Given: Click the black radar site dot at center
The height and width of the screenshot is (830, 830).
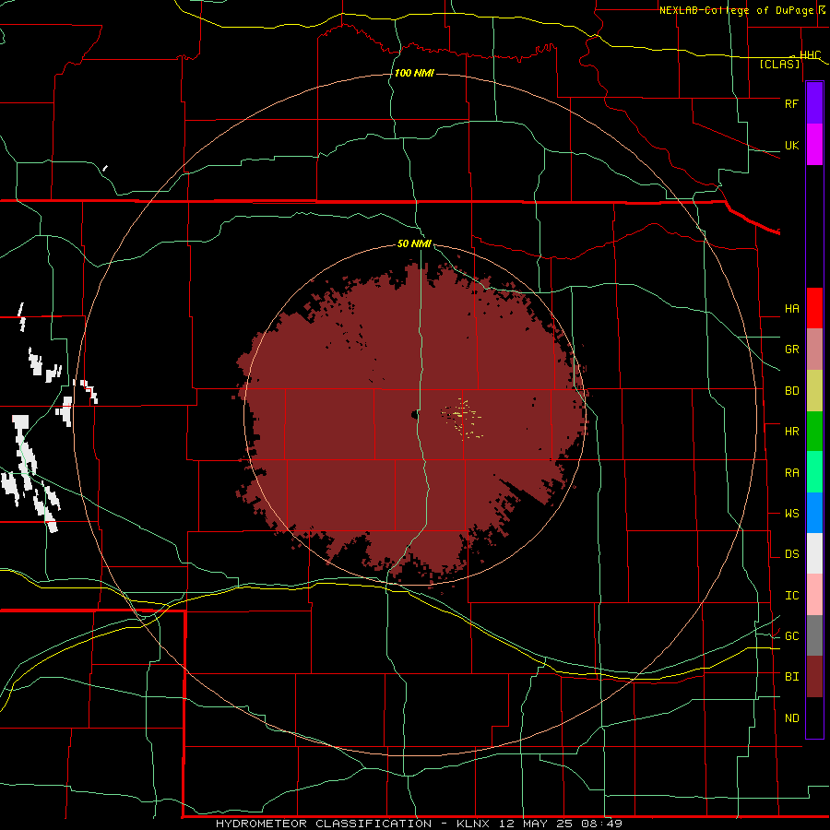Looking at the screenshot, I should point(414,415).
